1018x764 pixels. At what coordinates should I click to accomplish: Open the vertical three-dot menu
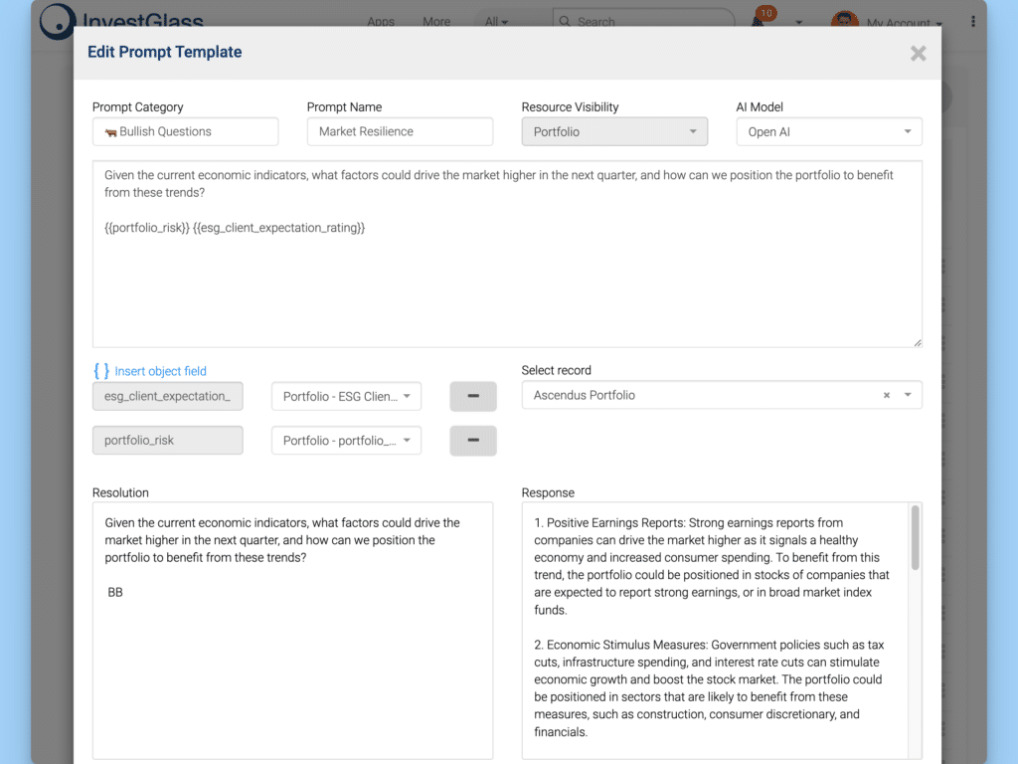click(972, 21)
